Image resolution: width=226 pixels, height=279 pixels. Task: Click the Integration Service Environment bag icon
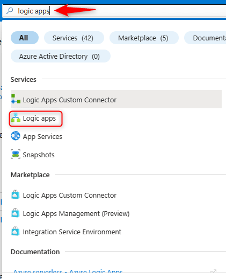[x=16, y=231]
